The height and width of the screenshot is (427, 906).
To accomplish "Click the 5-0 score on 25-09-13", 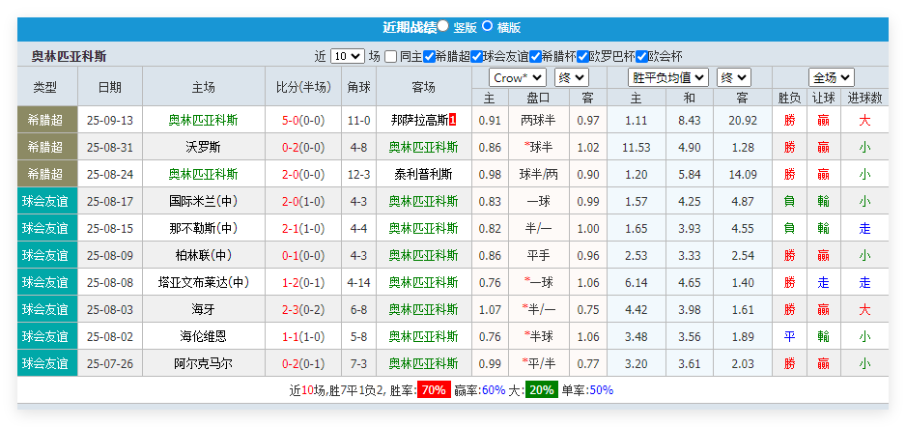I will coord(290,121).
